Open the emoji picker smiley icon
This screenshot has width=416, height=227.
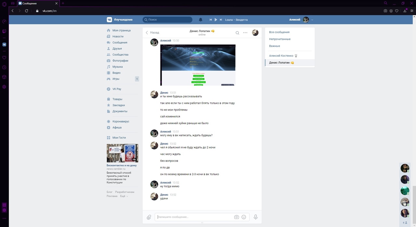pyautogui.click(x=244, y=217)
